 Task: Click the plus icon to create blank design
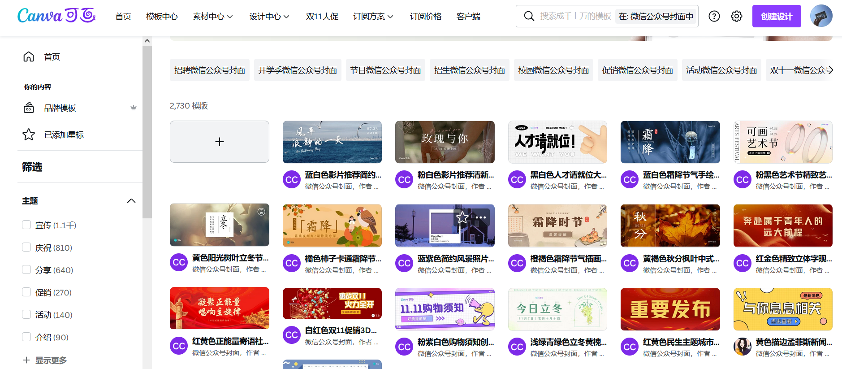[x=220, y=142]
